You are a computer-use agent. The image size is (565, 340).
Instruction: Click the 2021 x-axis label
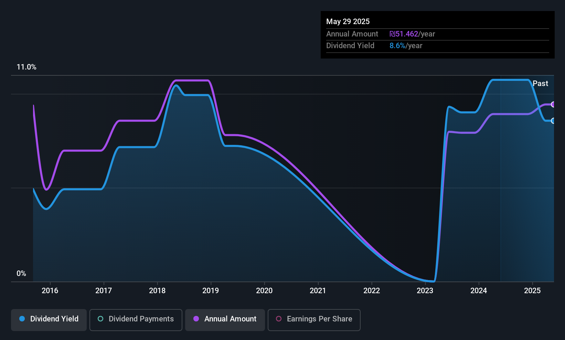click(x=318, y=290)
